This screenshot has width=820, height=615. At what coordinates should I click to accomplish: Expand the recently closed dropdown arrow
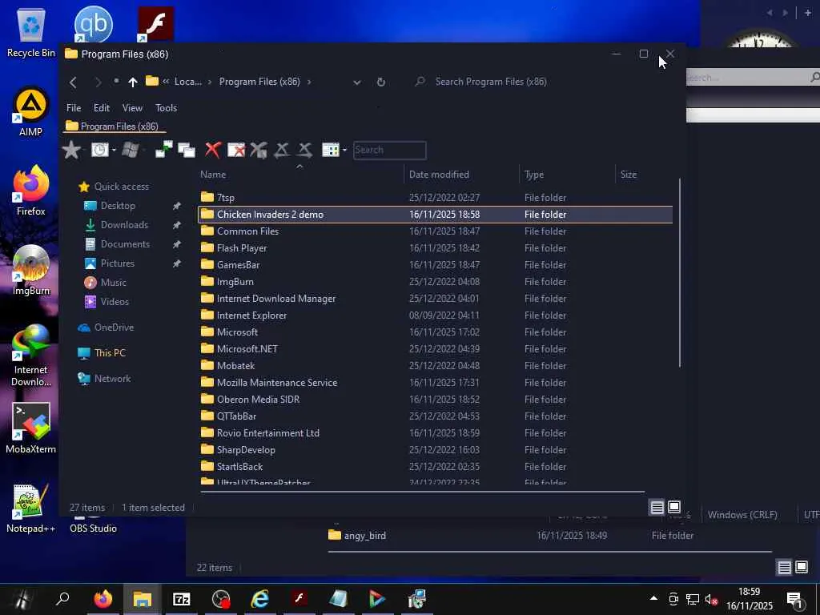click(114, 151)
